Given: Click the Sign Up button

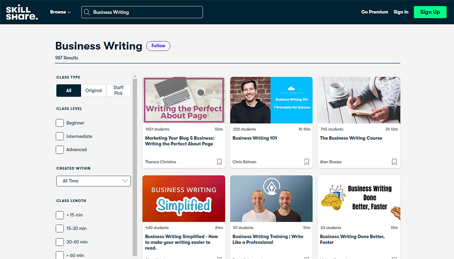Looking at the screenshot, I should click(430, 12).
